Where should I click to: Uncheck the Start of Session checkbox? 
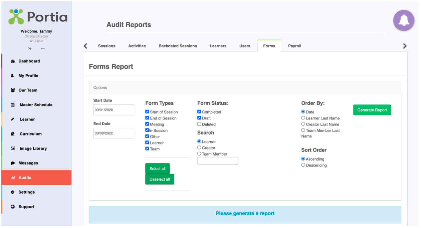point(147,112)
